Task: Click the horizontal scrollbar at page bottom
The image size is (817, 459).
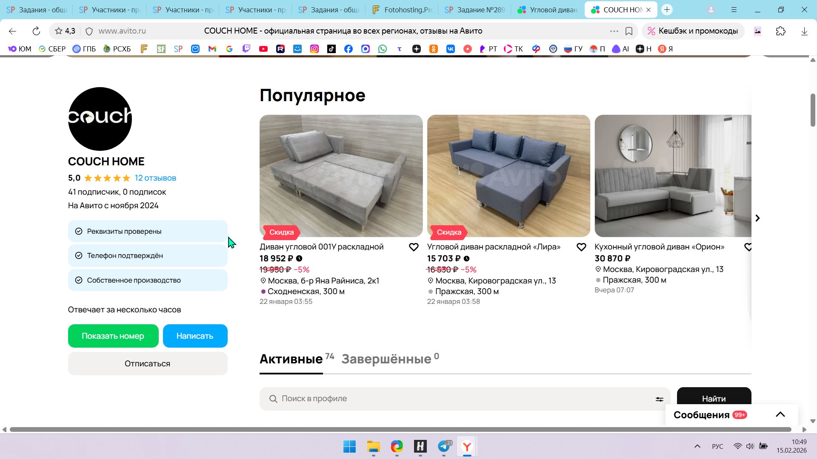Action: 400,429
